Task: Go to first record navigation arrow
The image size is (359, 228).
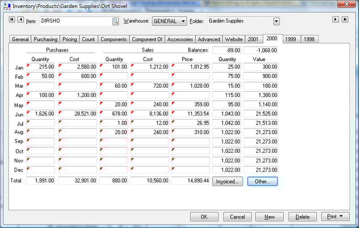Action: coord(12,19)
